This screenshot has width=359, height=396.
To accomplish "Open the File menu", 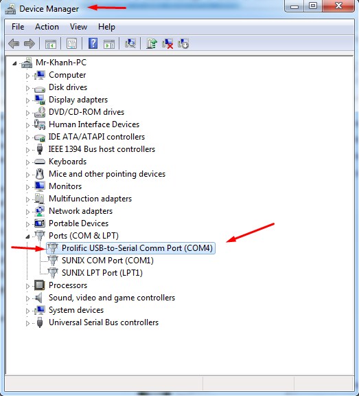I will pyautogui.click(x=18, y=27).
